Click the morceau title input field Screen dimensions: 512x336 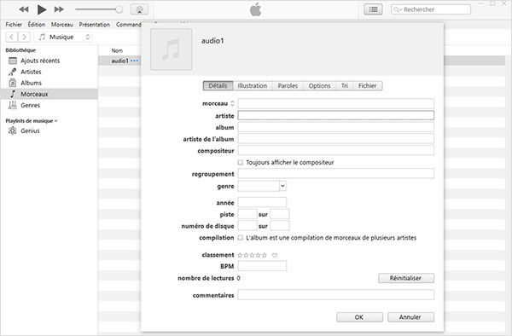[x=336, y=104]
